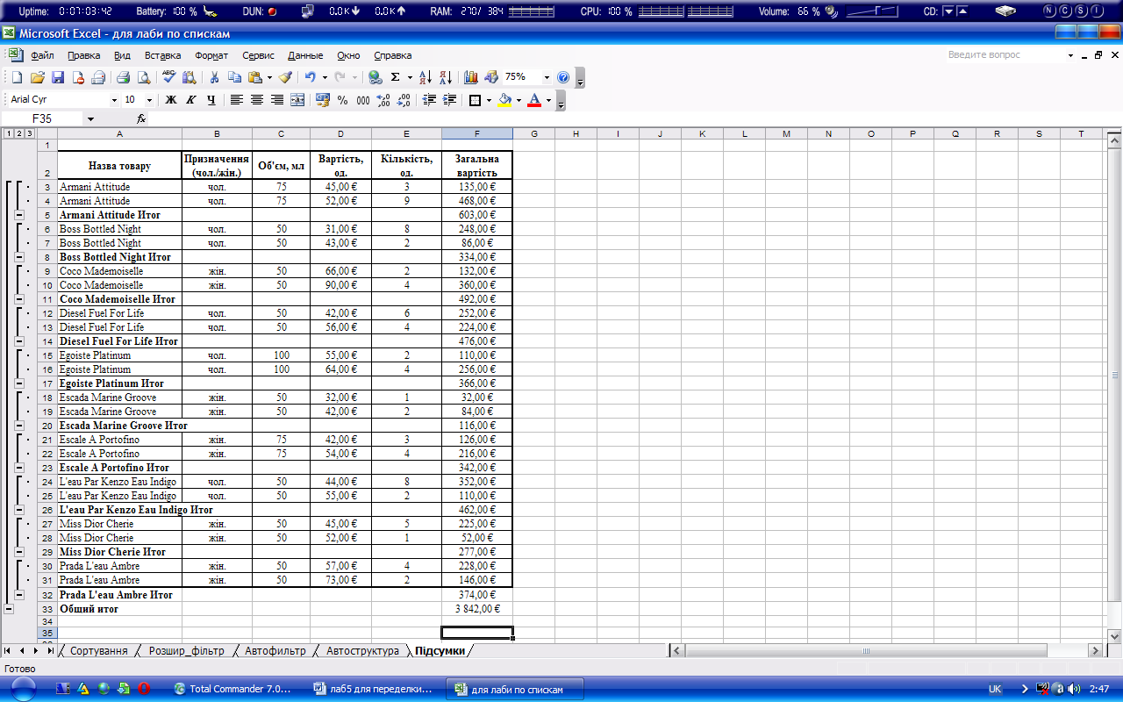Sort descending with the Я-A icon
Image resolution: width=1123 pixels, height=702 pixels.
coord(446,77)
